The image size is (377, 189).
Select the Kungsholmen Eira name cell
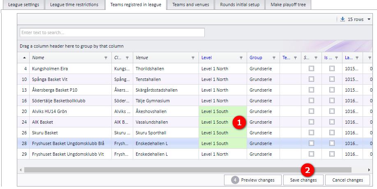[x=70, y=69]
